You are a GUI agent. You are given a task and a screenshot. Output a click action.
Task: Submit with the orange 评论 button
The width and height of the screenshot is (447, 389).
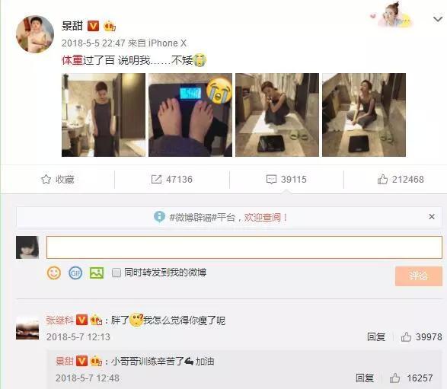(419, 276)
